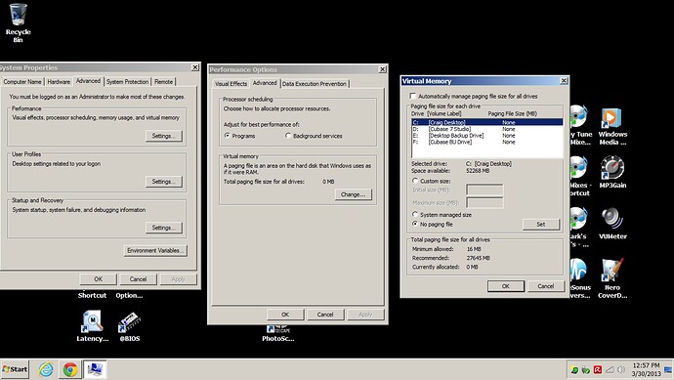Click Cancel in Performance Options window
674x380 pixels.
coord(325,315)
